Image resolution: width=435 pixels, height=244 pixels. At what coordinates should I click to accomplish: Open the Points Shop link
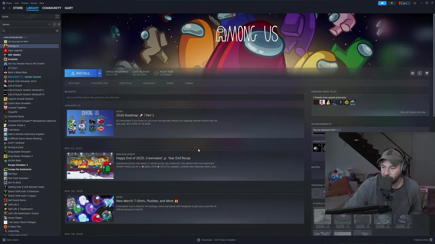pos(125,83)
